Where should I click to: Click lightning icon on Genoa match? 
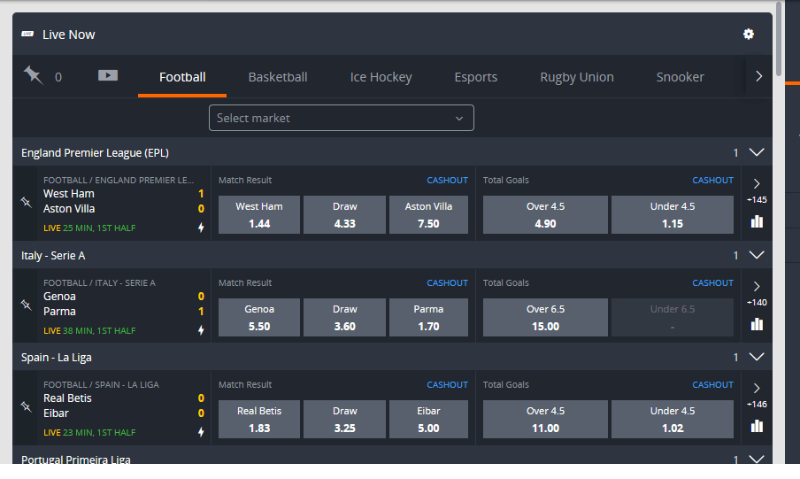coord(201,330)
